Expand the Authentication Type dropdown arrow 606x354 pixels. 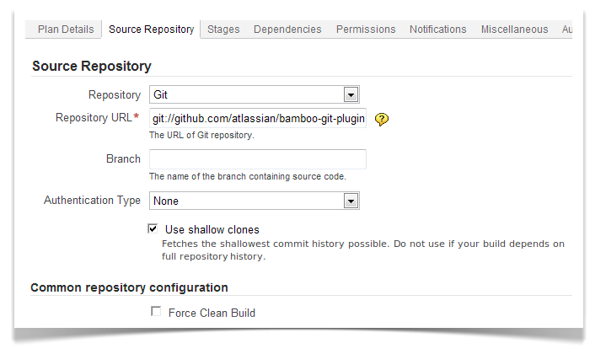pos(351,201)
